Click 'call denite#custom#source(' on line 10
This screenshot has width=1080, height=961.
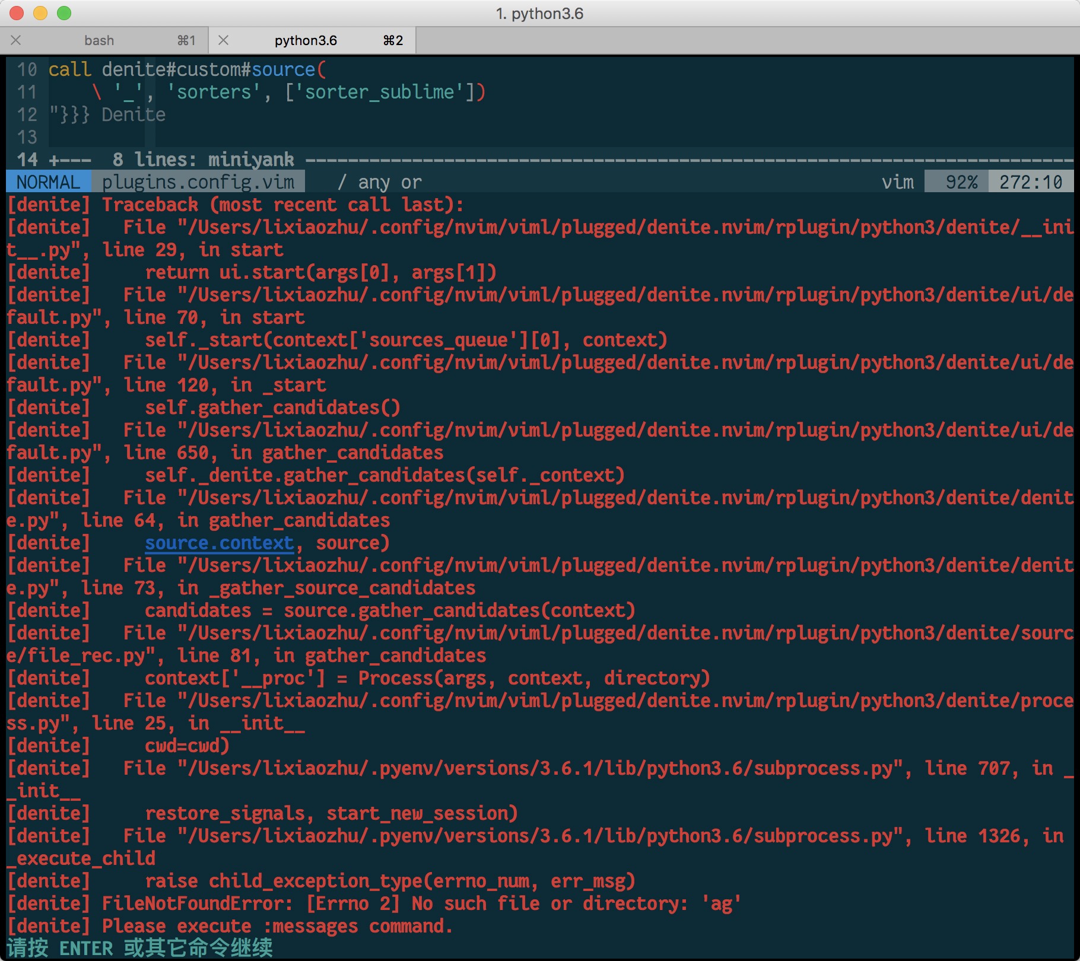[x=188, y=69]
